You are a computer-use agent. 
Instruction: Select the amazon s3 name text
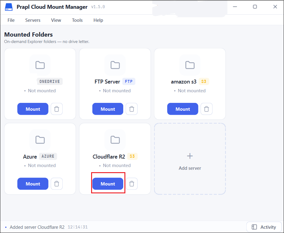(x=184, y=82)
